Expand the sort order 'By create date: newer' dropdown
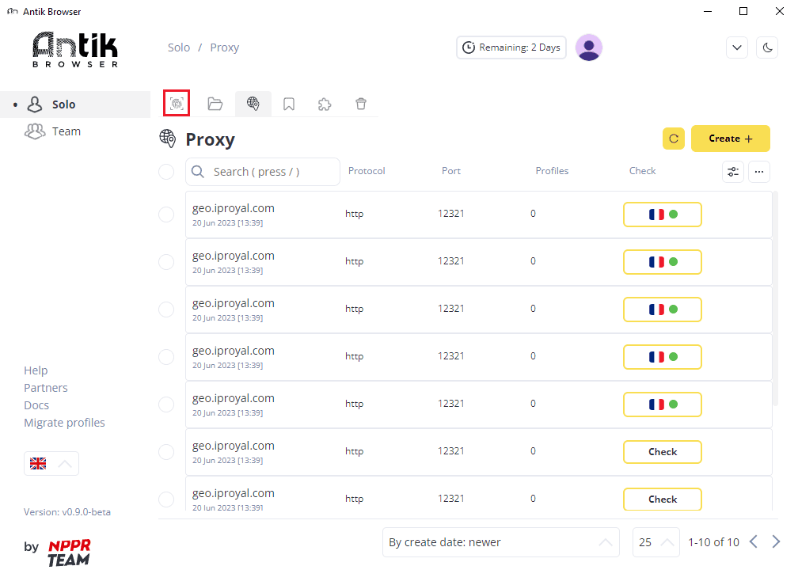The height and width of the screenshot is (585, 798). coord(501,542)
